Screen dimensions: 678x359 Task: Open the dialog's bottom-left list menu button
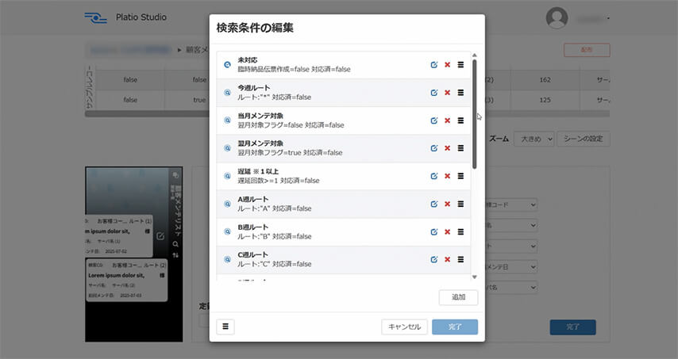click(225, 327)
